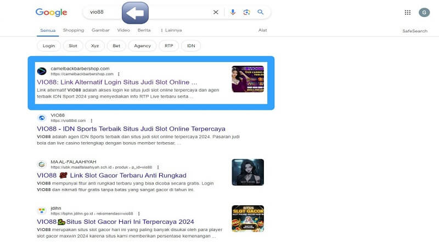Screen dimensions: 439x247
Task: Switch to the Gambar tab
Action: [100, 30]
